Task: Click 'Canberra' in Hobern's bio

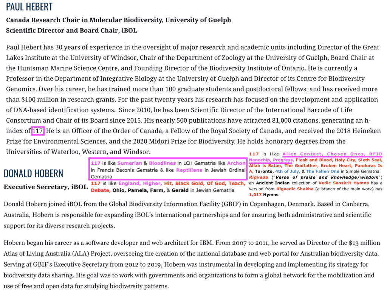Action: click(x=355, y=204)
